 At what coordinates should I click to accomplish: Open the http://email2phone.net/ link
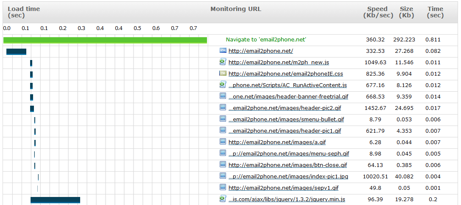click(x=261, y=51)
